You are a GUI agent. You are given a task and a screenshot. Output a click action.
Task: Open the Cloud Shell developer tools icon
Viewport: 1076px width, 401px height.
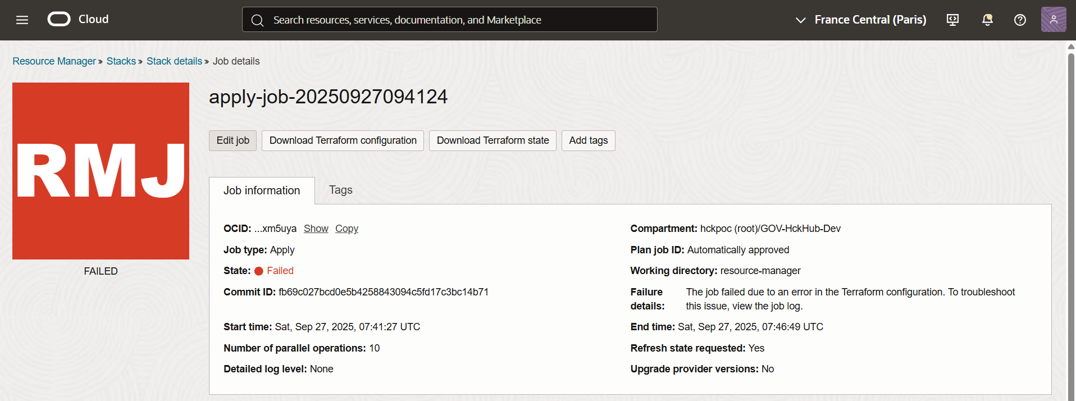click(952, 20)
